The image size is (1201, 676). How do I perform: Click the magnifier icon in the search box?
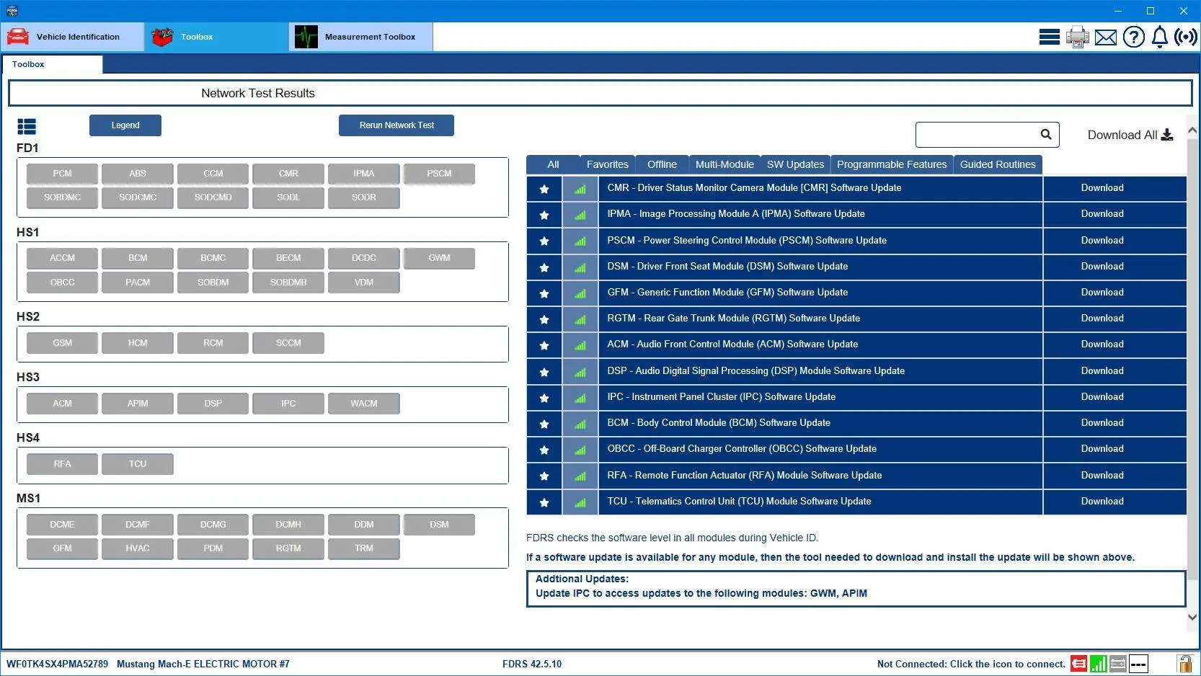pos(1046,134)
